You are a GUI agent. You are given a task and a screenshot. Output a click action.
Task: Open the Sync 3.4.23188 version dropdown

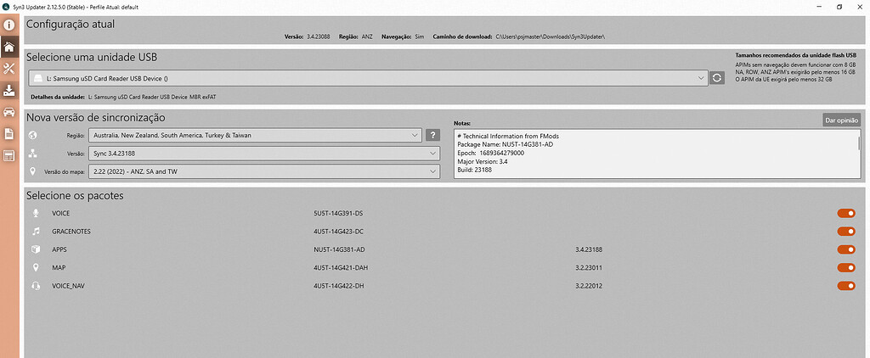263,153
